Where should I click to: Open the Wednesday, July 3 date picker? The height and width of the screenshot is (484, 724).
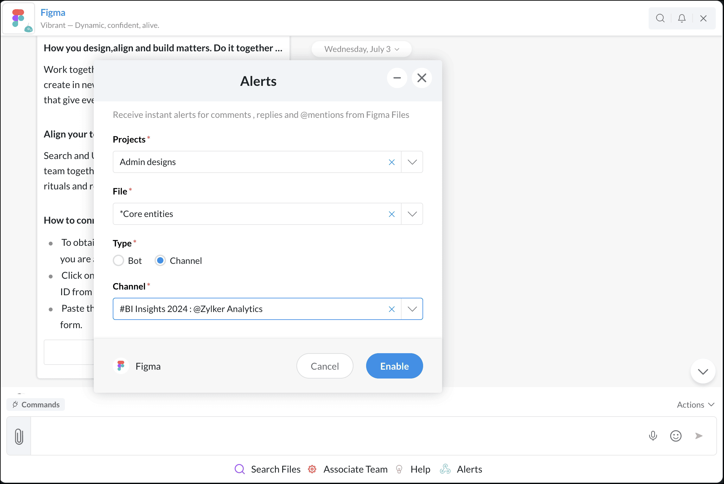click(361, 49)
